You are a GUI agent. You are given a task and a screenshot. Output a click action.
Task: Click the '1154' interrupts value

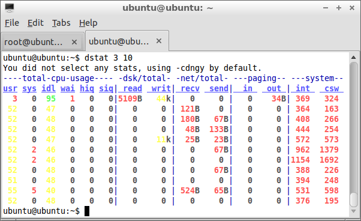point(300,160)
